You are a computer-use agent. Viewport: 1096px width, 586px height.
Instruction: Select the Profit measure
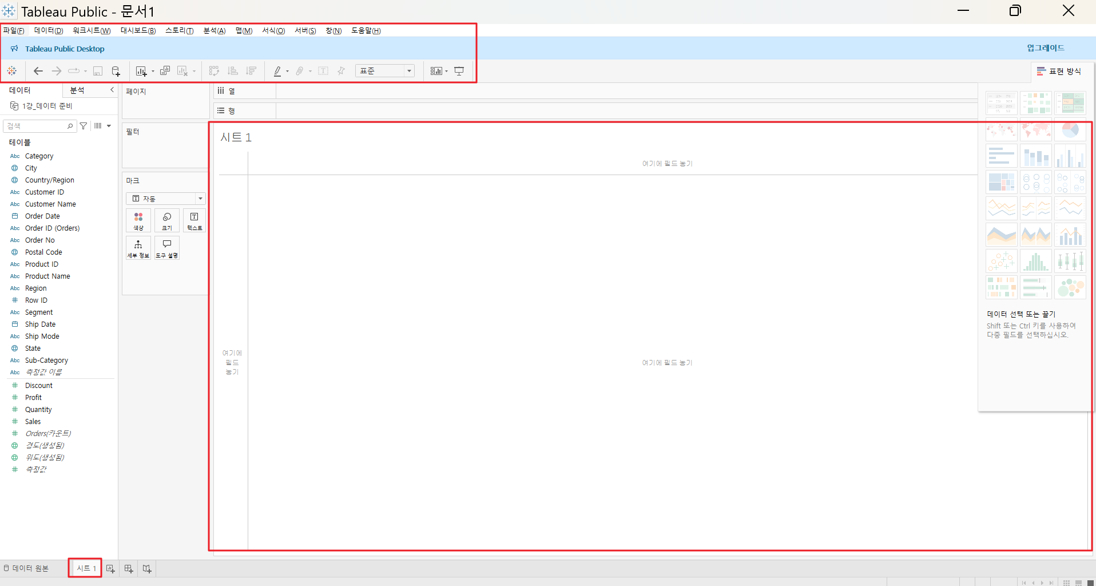33,398
